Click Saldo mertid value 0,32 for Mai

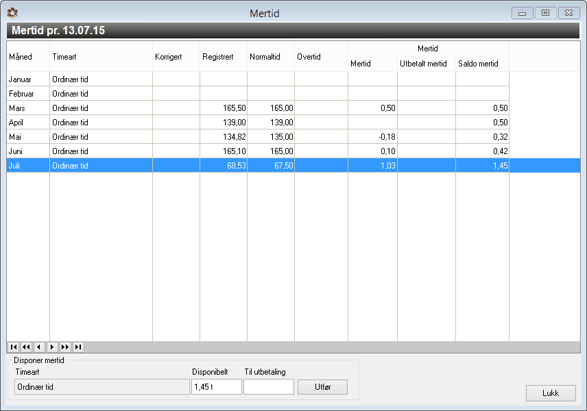[501, 137]
